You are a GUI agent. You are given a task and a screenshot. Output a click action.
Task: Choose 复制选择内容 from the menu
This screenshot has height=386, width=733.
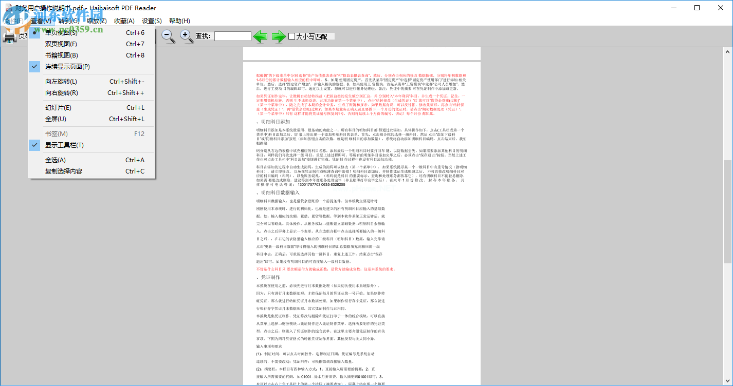[91, 171]
